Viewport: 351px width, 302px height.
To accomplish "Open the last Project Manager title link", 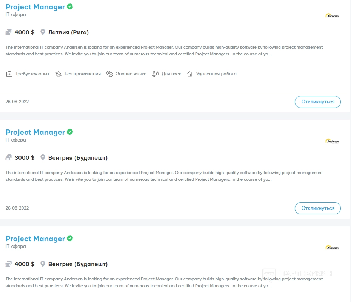I will click(x=35, y=239).
